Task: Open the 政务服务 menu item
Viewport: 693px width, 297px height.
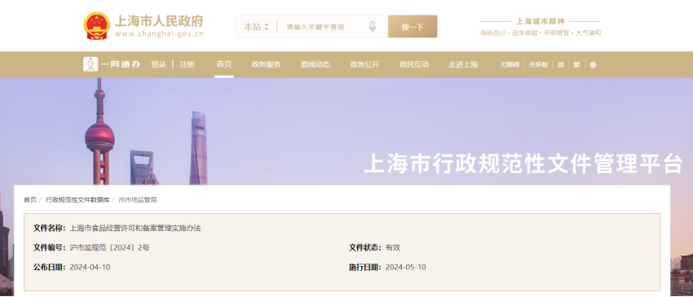Action: point(266,64)
